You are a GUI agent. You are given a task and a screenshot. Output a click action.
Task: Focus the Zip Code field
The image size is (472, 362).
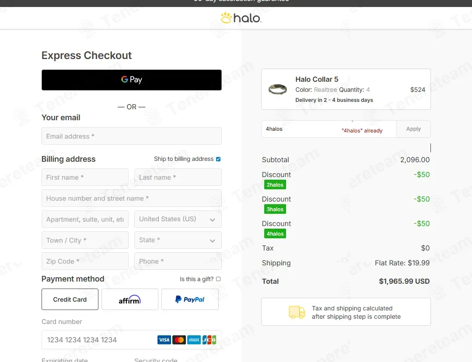[85, 261]
